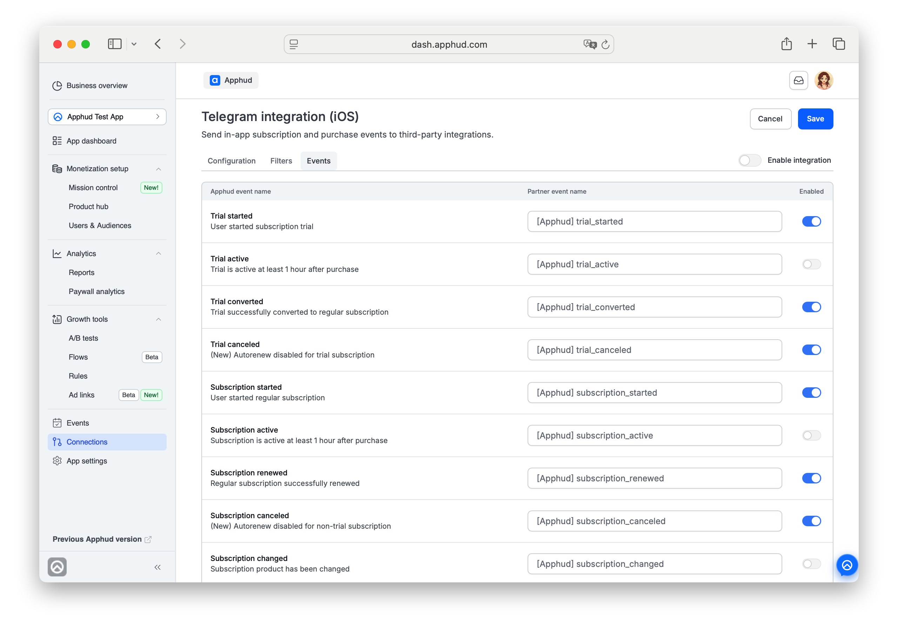Open Flows in sidebar
Screen dimensions: 898x635
[78, 357]
